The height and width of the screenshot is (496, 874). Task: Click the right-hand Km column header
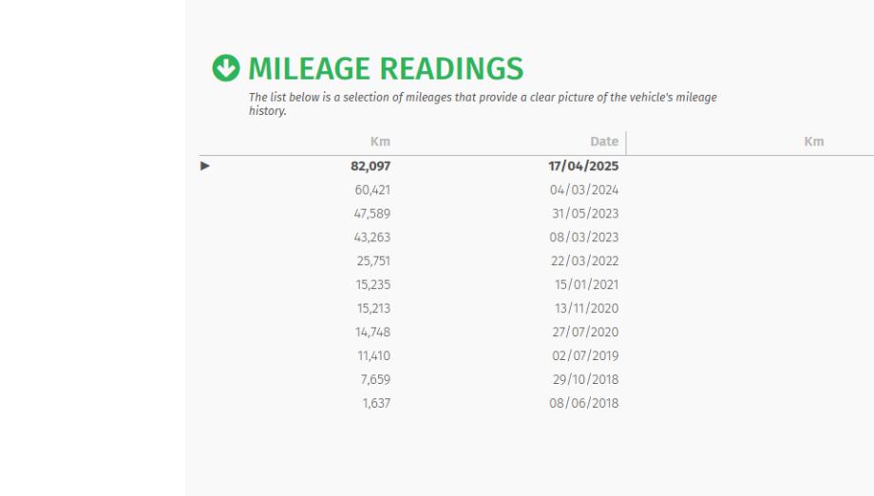[x=813, y=142]
